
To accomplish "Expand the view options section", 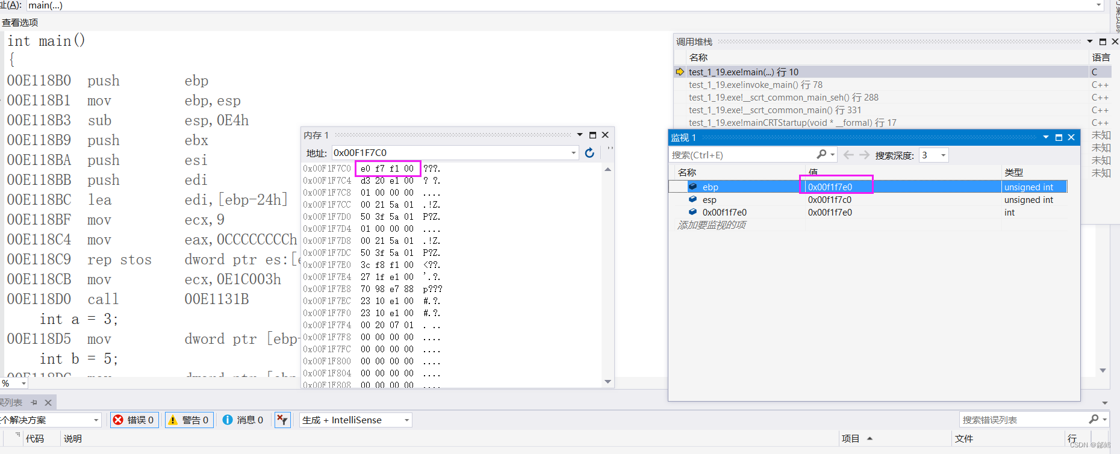I will pos(20,22).
